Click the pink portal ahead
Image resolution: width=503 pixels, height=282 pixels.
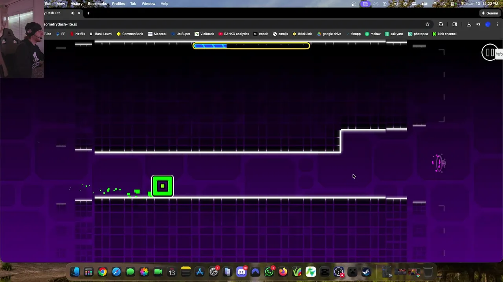(439, 163)
